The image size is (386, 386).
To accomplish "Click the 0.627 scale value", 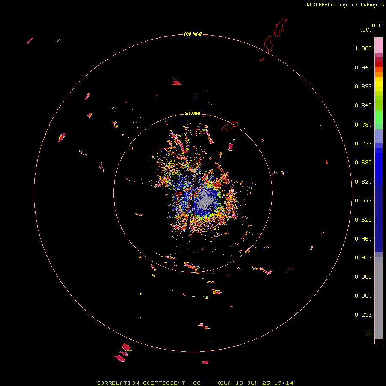I will coord(363,182).
